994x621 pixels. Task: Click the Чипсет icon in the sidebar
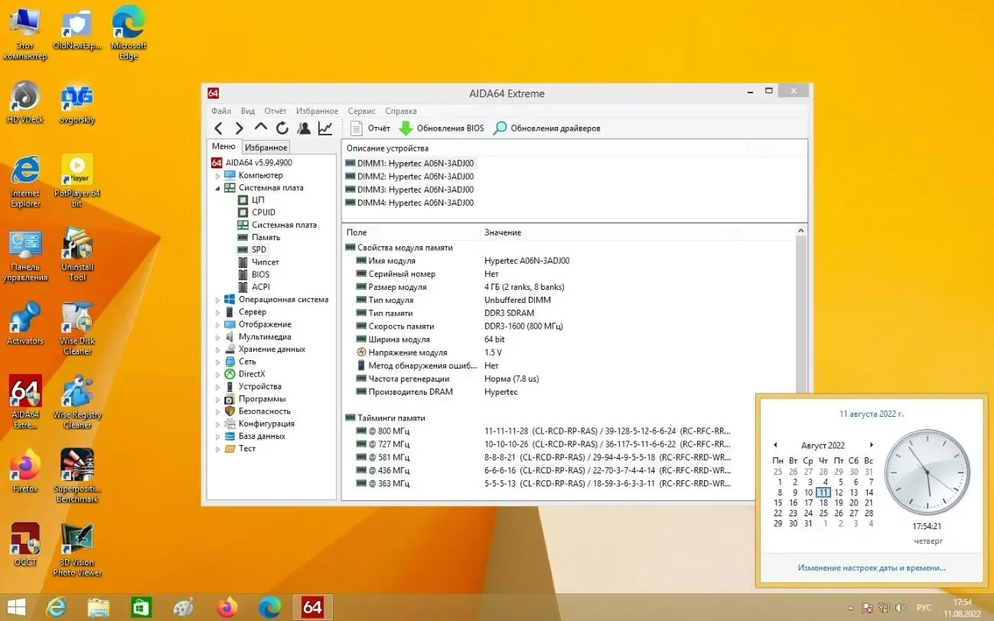pyautogui.click(x=243, y=262)
